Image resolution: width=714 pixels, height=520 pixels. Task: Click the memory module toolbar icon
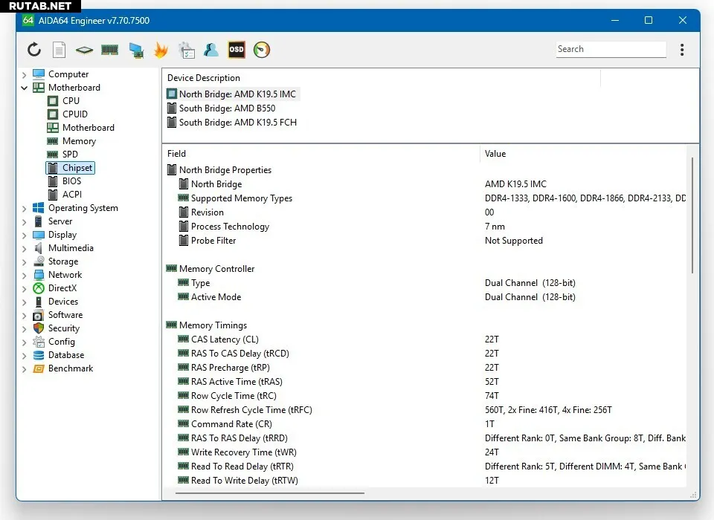coord(110,50)
